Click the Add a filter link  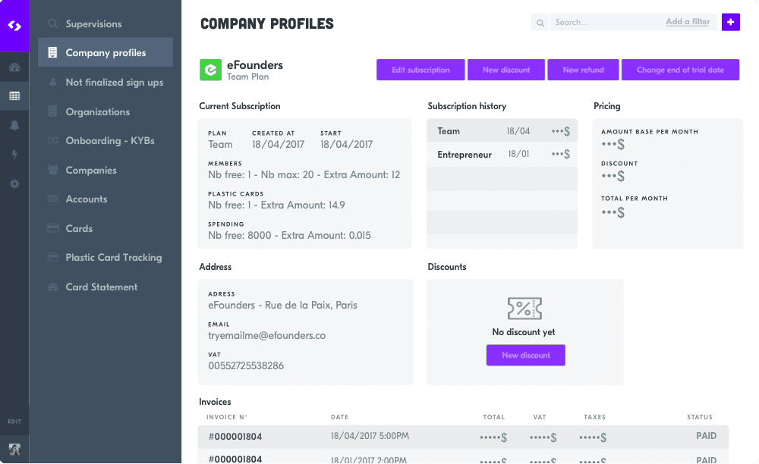coord(688,22)
